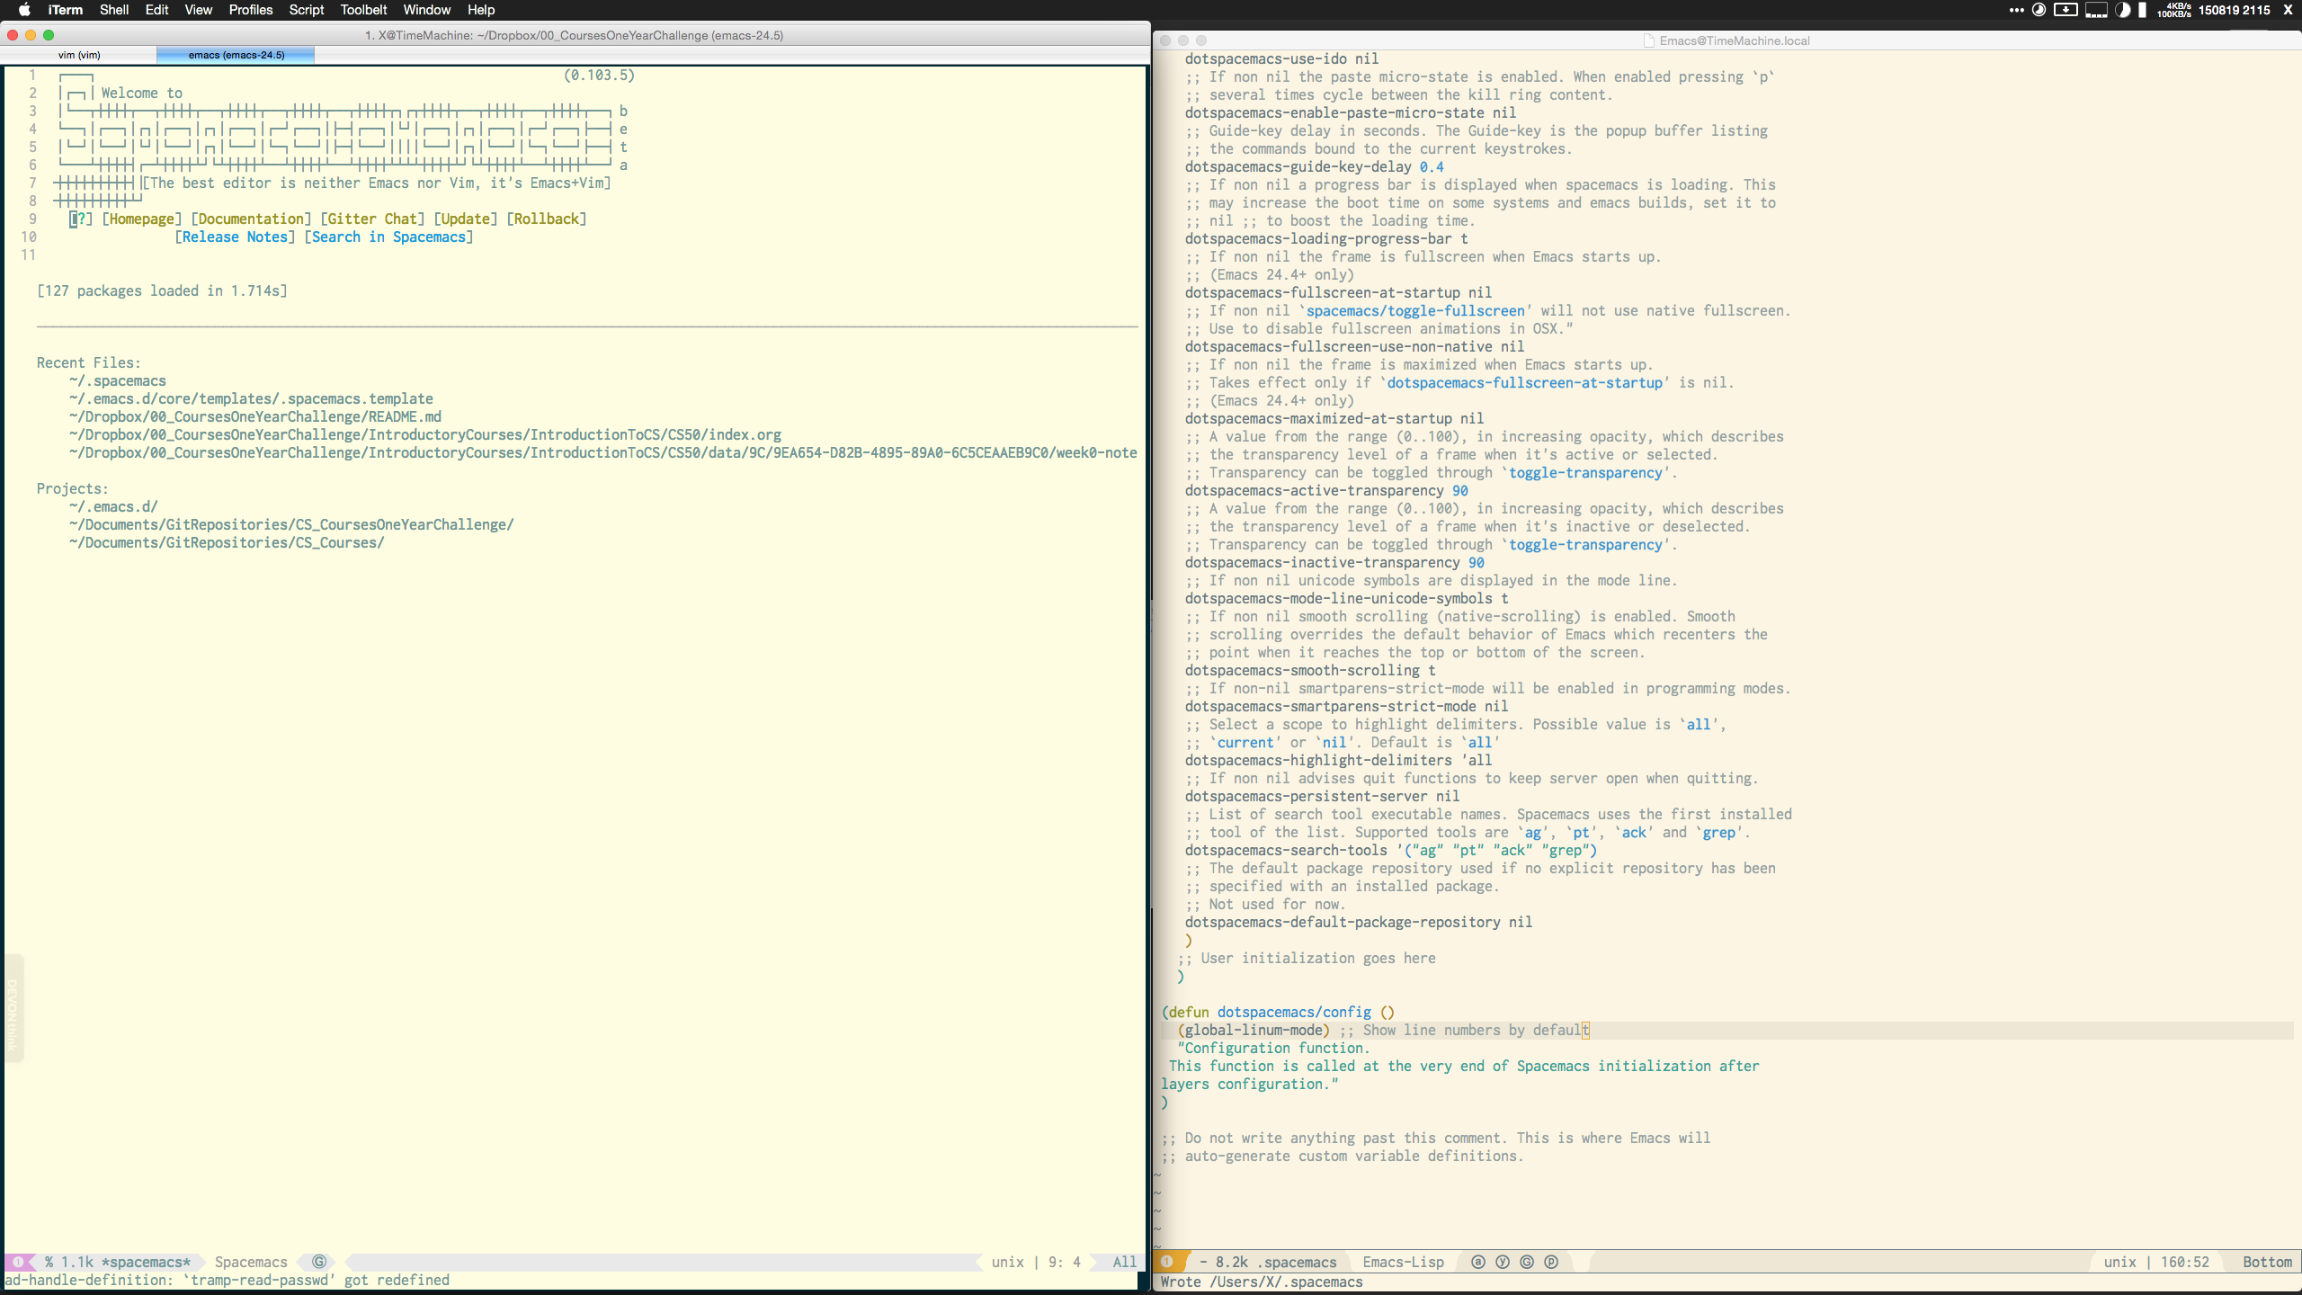
Task: Click 'All' position indicator in left mode line
Action: [1124, 1262]
